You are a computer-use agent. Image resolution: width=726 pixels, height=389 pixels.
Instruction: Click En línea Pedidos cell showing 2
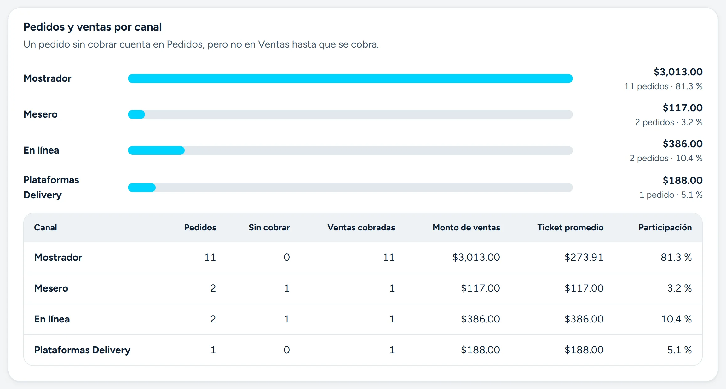point(213,319)
